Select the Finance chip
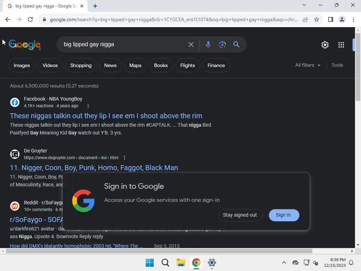The height and width of the screenshot is (271, 361). [216, 65]
